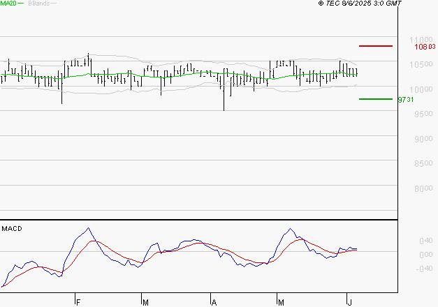Click the MA20 legend label
The height and width of the screenshot is (307, 438).
(8, 4)
